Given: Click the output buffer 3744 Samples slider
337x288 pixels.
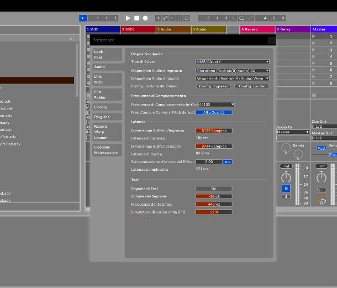Looking at the screenshot, I should [214, 146].
